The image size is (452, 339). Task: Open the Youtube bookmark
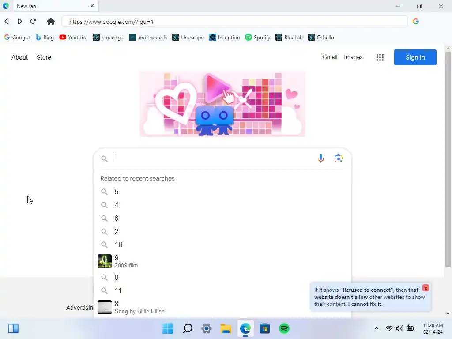coord(73,38)
